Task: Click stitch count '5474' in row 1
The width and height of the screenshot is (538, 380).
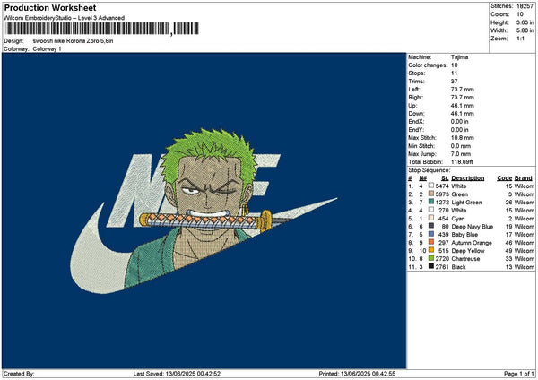Action: point(442,186)
